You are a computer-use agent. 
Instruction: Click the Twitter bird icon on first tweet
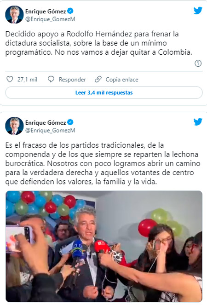(198, 11)
